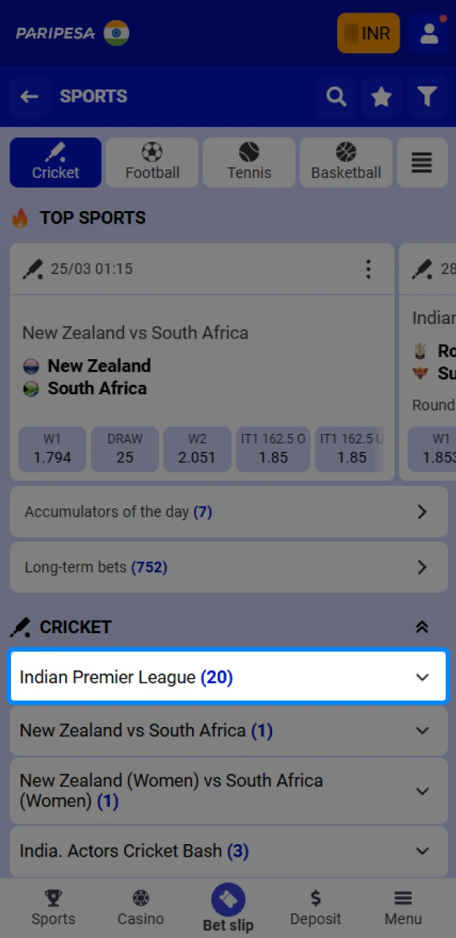Open your account via the profile icon
The width and height of the screenshot is (456, 938).
coord(429,33)
